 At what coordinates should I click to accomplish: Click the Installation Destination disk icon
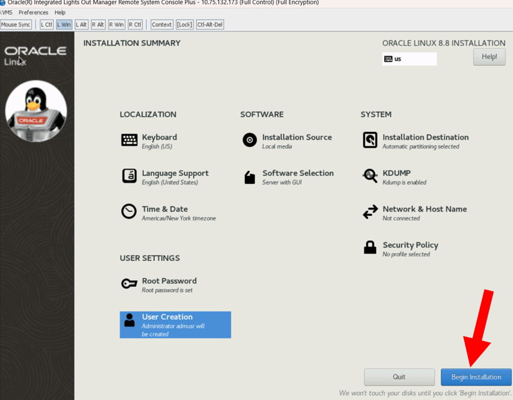tap(370, 140)
